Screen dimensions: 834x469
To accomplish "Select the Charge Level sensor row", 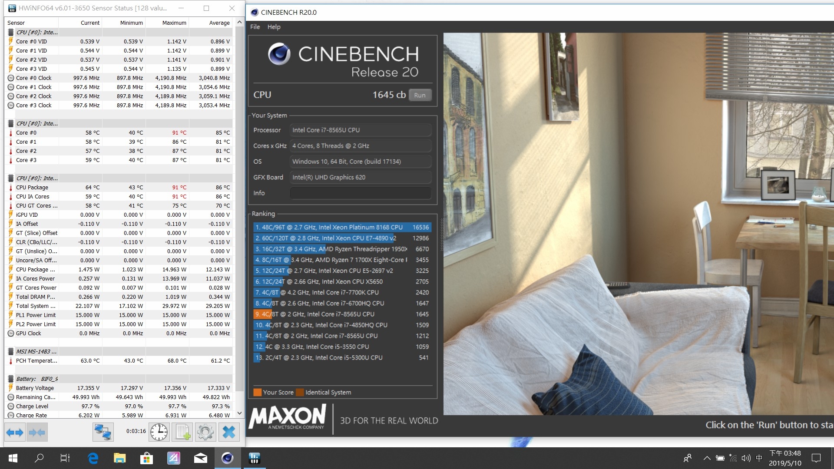I will click(119, 406).
